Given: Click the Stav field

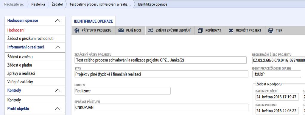Looking at the screenshot, I should 161,74.
